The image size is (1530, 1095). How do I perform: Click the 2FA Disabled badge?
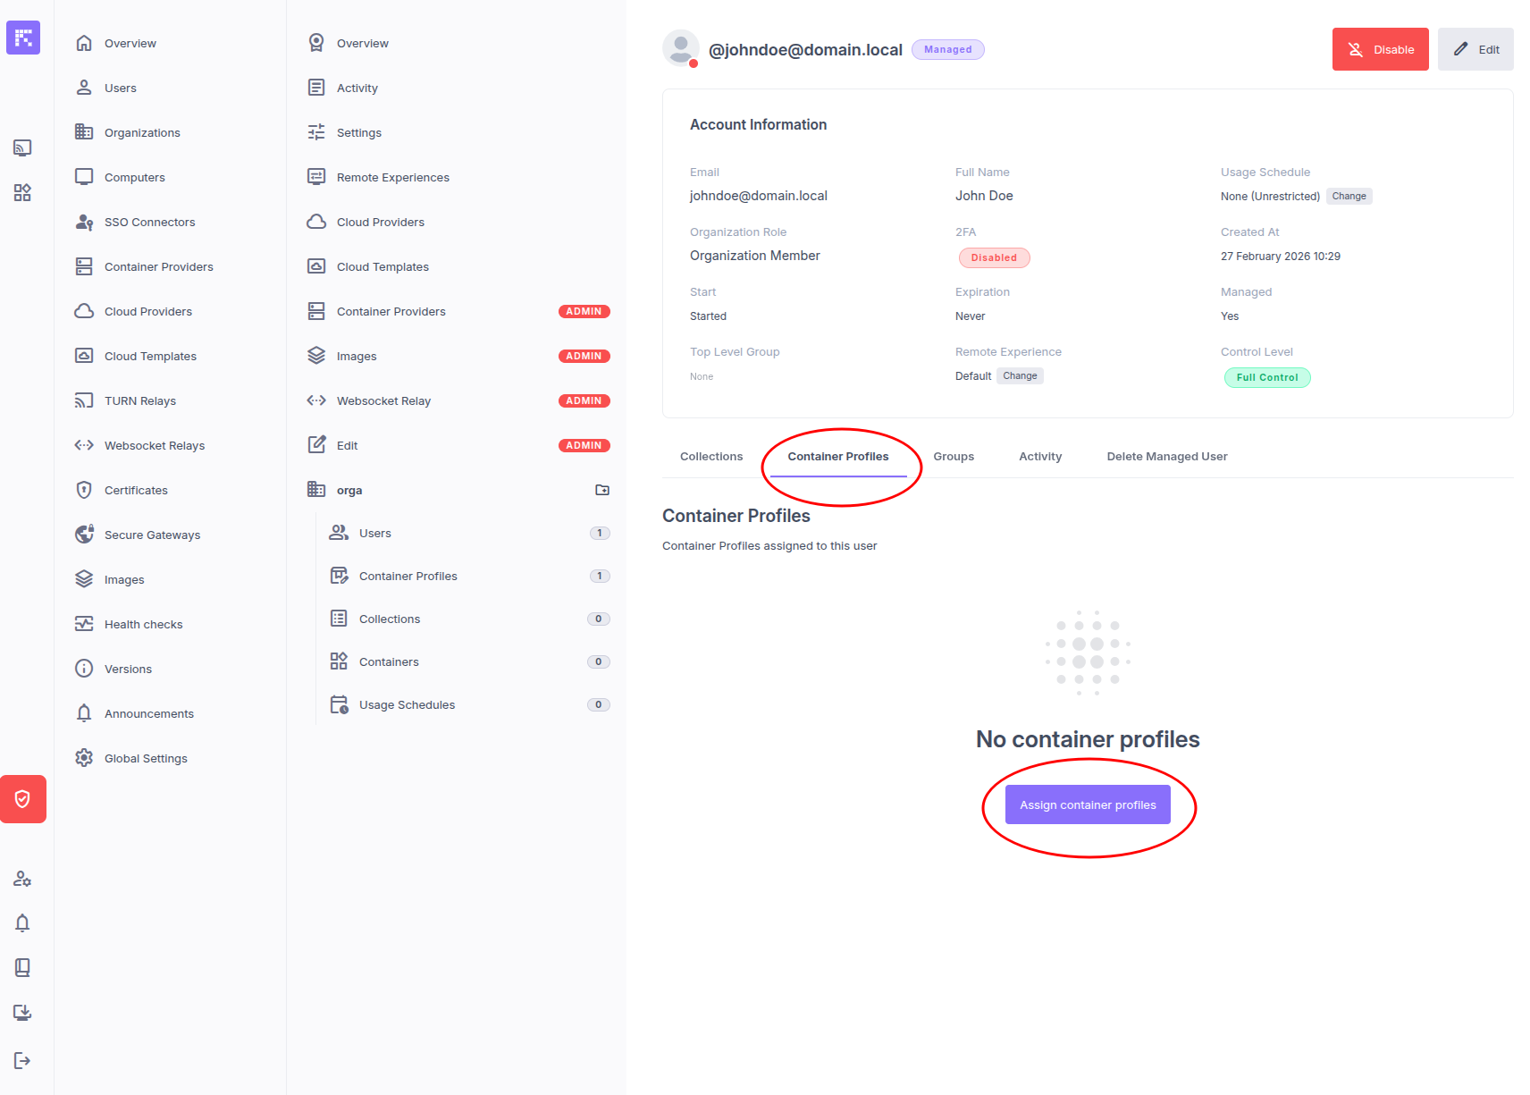994,257
